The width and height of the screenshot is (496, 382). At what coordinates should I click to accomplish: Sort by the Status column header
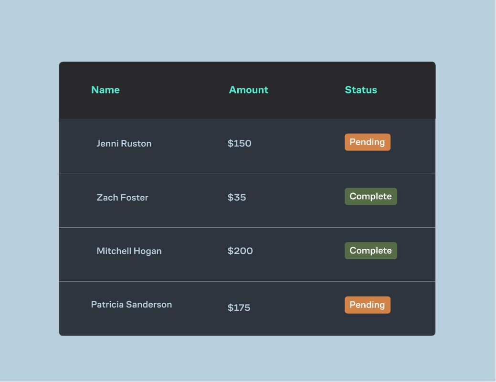[x=360, y=90]
